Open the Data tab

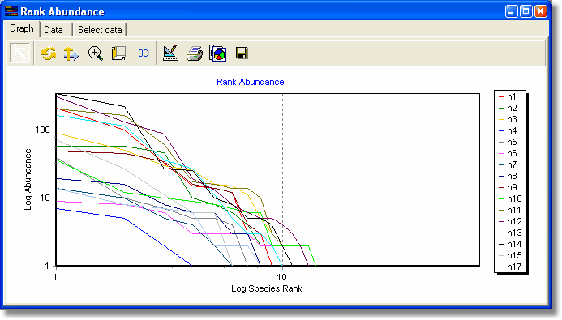54,30
